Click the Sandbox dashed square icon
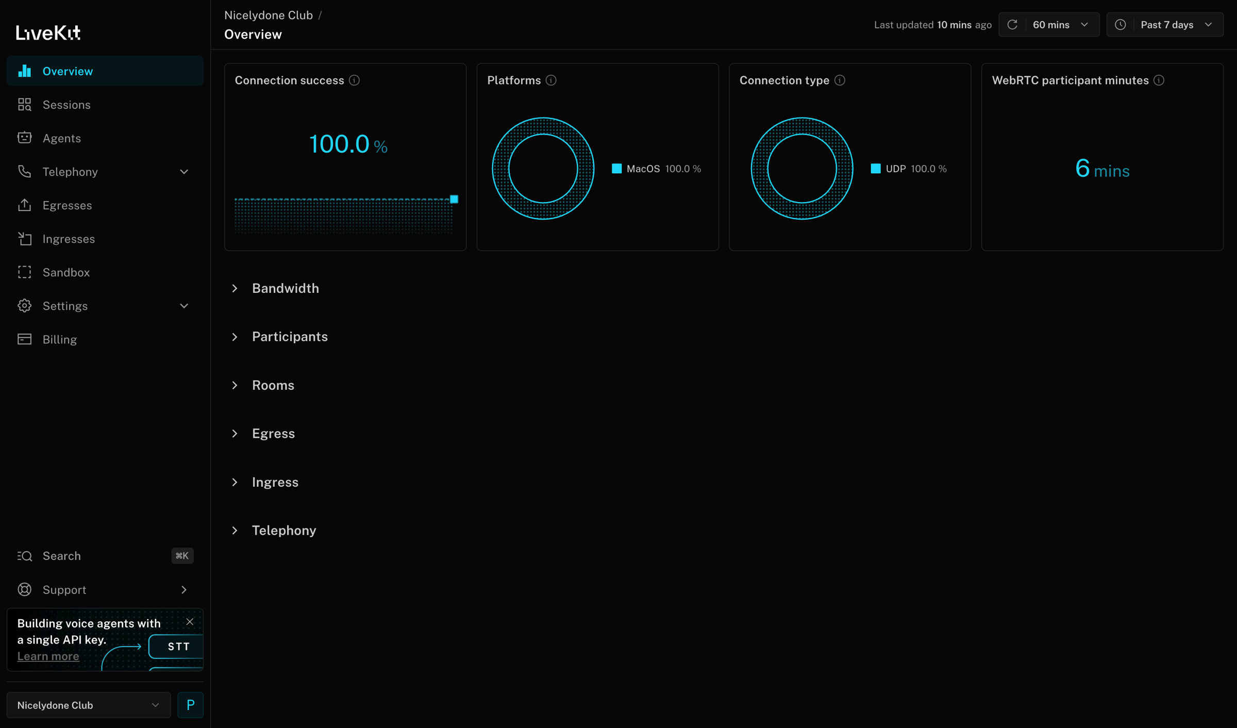The image size is (1237, 728). click(x=24, y=272)
